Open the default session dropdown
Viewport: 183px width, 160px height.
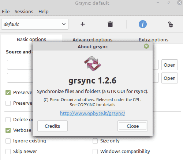point(35,24)
